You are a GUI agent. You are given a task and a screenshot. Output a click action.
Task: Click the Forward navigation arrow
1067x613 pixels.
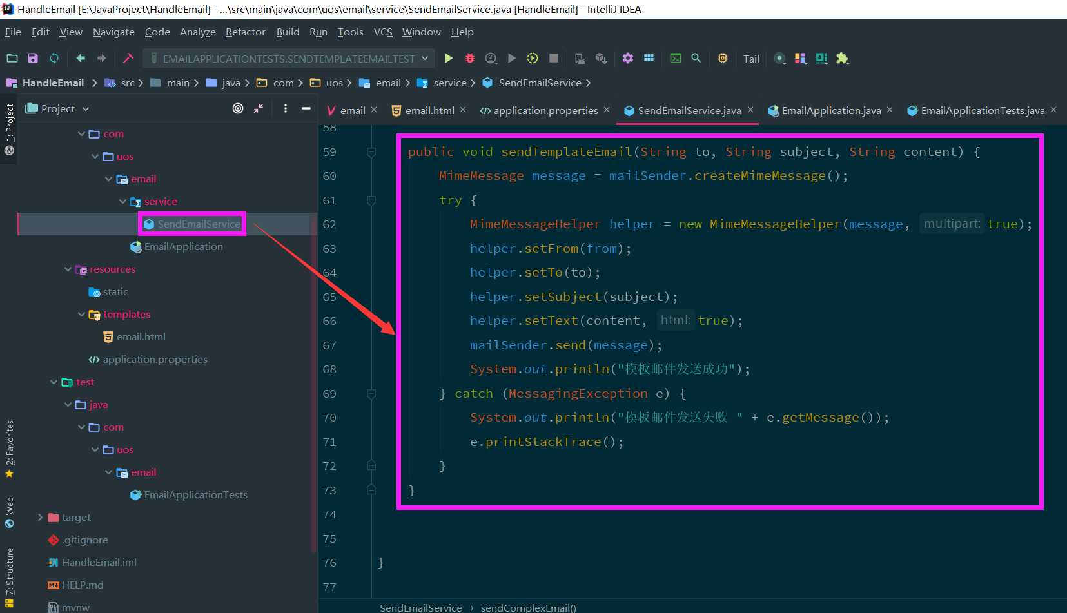click(101, 58)
